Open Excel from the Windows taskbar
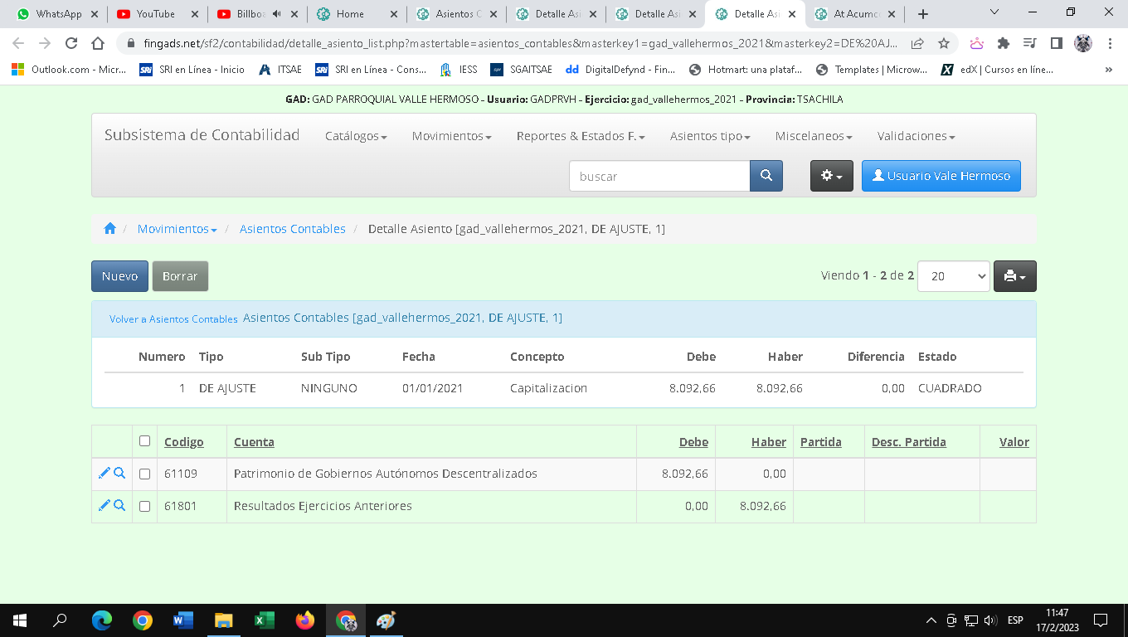Image resolution: width=1128 pixels, height=637 pixels. pyautogui.click(x=264, y=620)
